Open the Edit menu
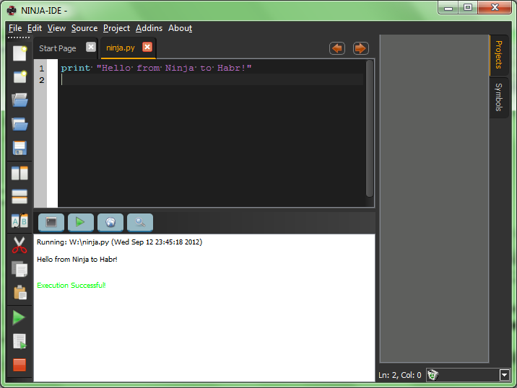The width and height of the screenshot is (517, 388). (35, 28)
